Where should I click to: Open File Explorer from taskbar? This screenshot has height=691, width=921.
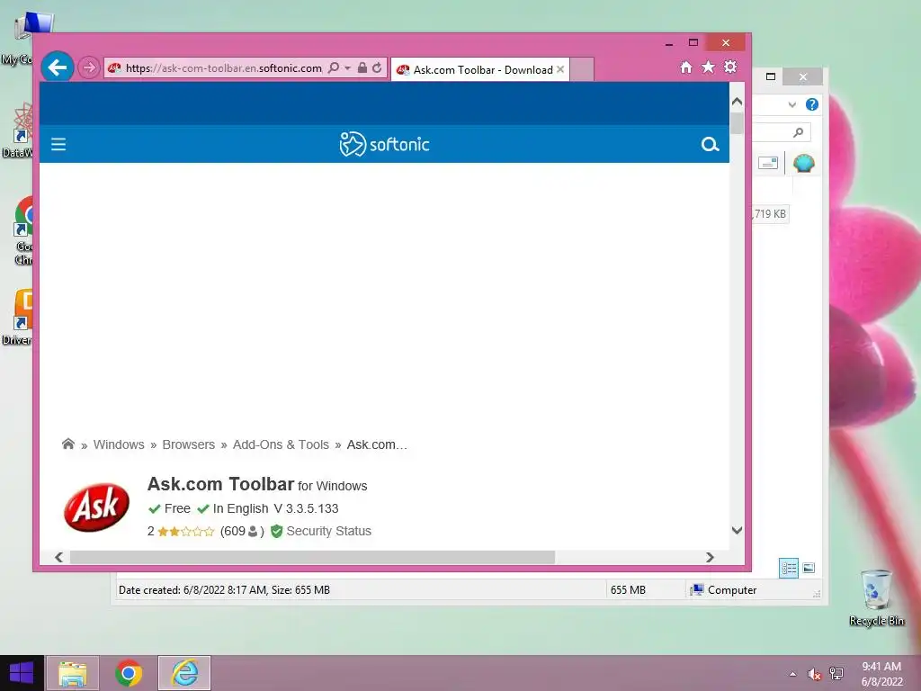pos(72,673)
